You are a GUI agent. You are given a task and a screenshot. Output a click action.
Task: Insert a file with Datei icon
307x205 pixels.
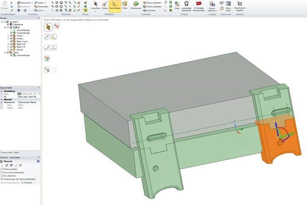(177, 6)
